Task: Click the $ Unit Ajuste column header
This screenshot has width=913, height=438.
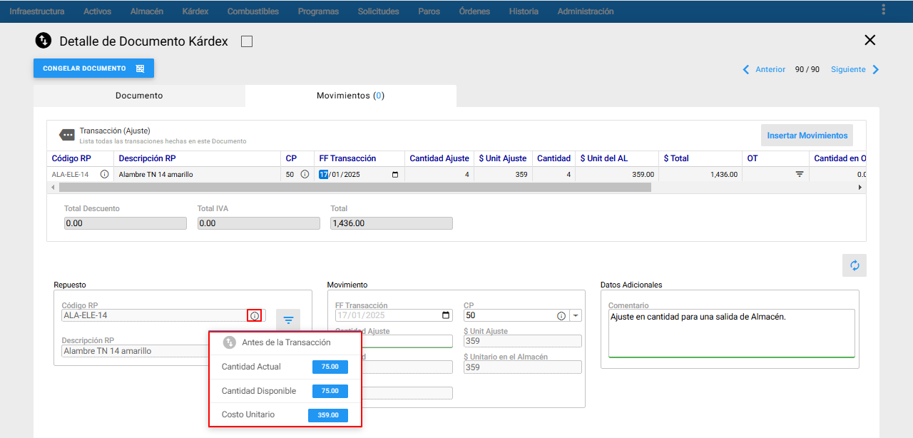Action: click(x=503, y=158)
